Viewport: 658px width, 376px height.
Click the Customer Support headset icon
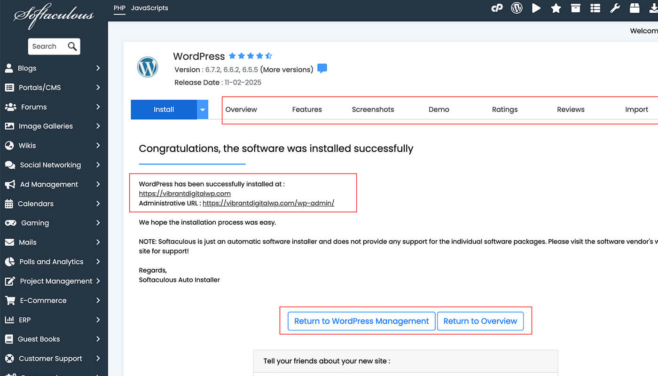(9, 358)
